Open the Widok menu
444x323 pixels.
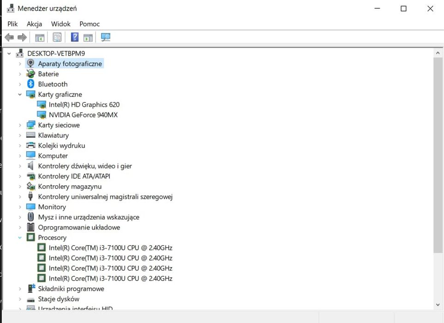[60, 24]
